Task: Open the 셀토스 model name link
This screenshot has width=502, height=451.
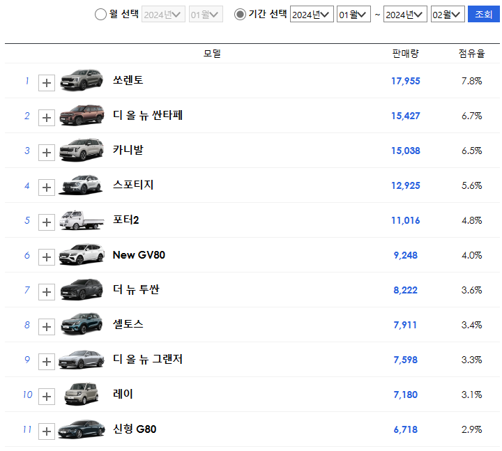Action: coord(128,324)
